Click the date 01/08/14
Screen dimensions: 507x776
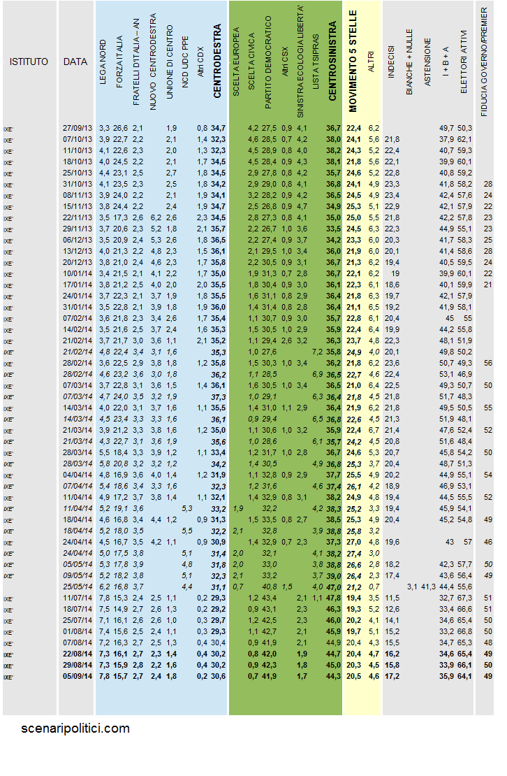[78, 631]
